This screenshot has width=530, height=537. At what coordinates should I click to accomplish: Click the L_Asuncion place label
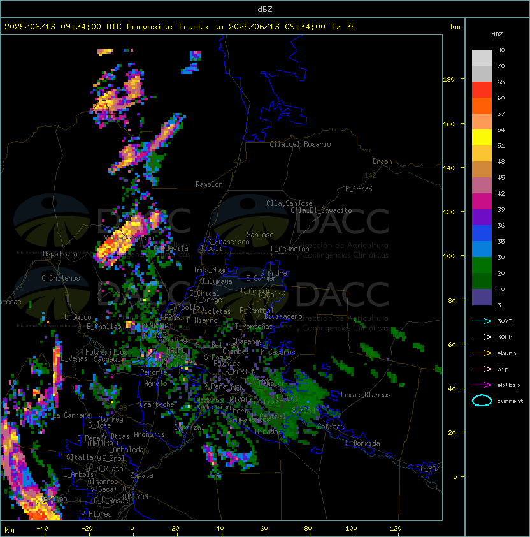click(x=290, y=249)
